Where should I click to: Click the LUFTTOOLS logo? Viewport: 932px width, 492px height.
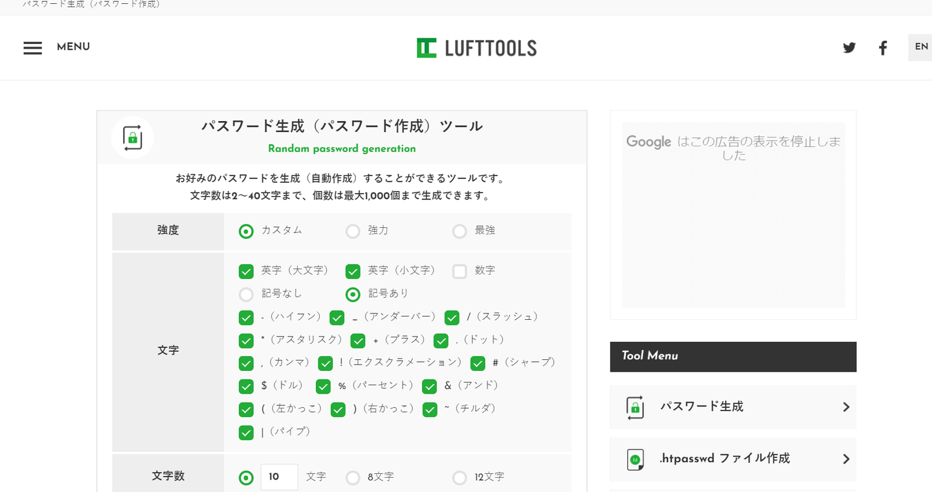coord(476,48)
